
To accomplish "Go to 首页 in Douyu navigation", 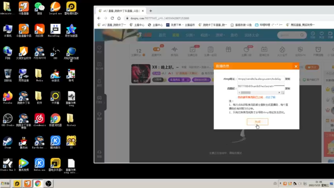I will (162, 35).
